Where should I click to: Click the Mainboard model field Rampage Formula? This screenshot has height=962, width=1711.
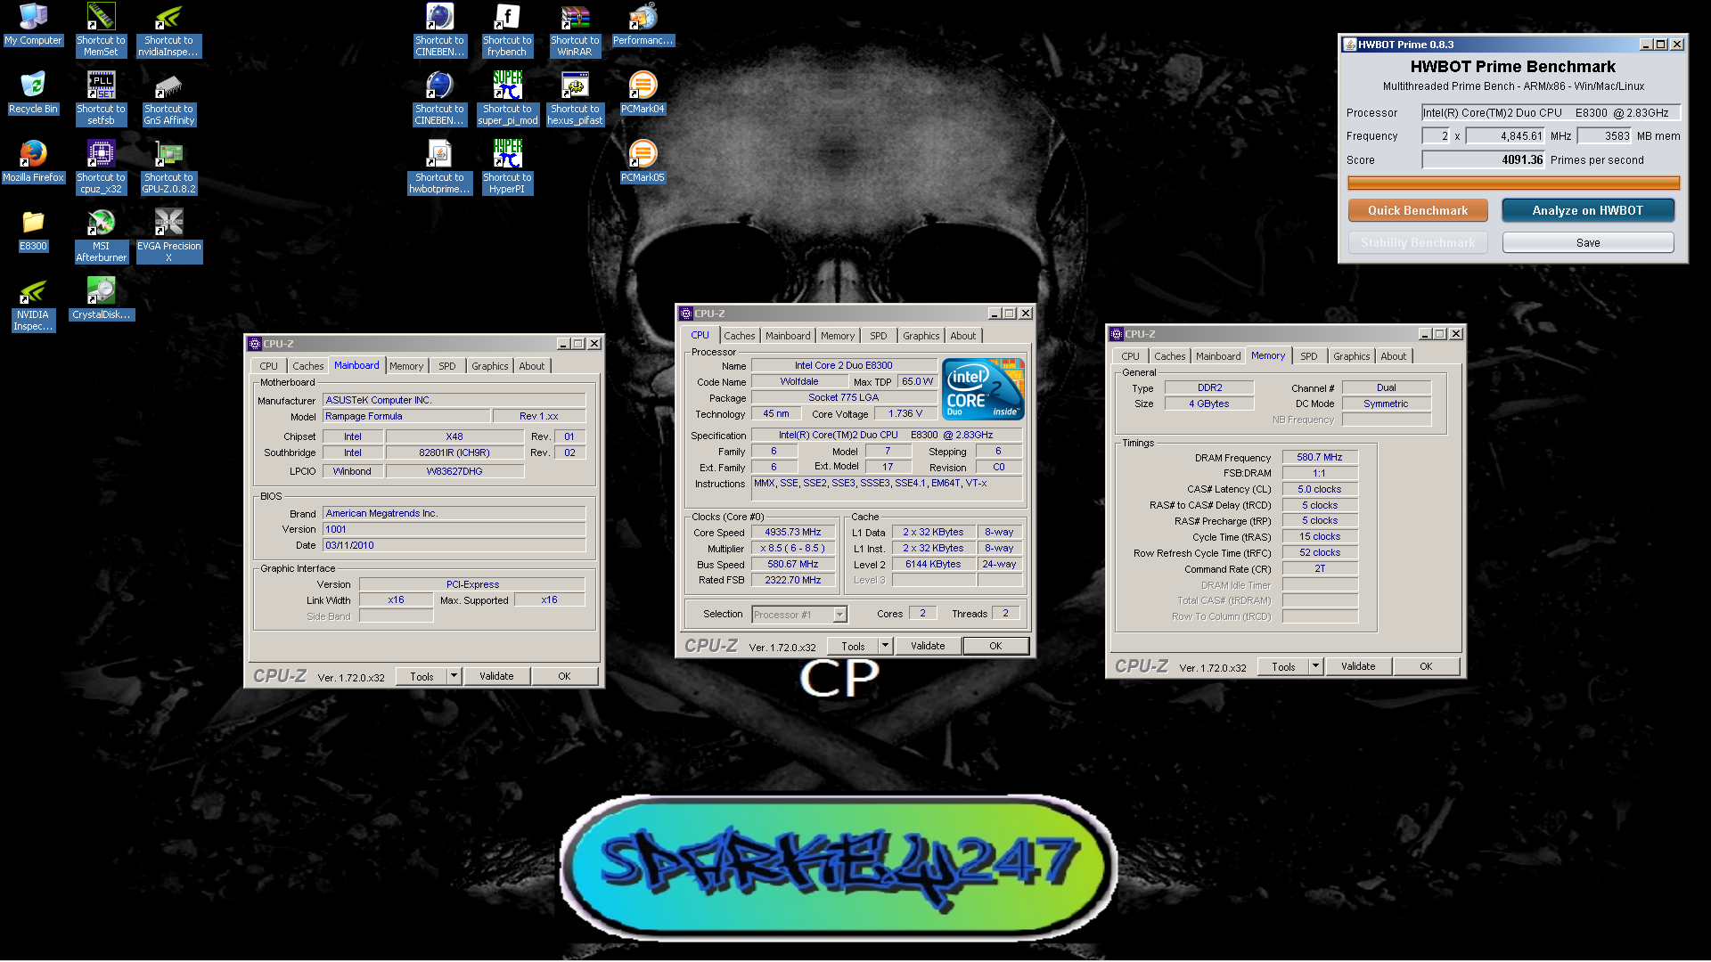tap(406, 416)
